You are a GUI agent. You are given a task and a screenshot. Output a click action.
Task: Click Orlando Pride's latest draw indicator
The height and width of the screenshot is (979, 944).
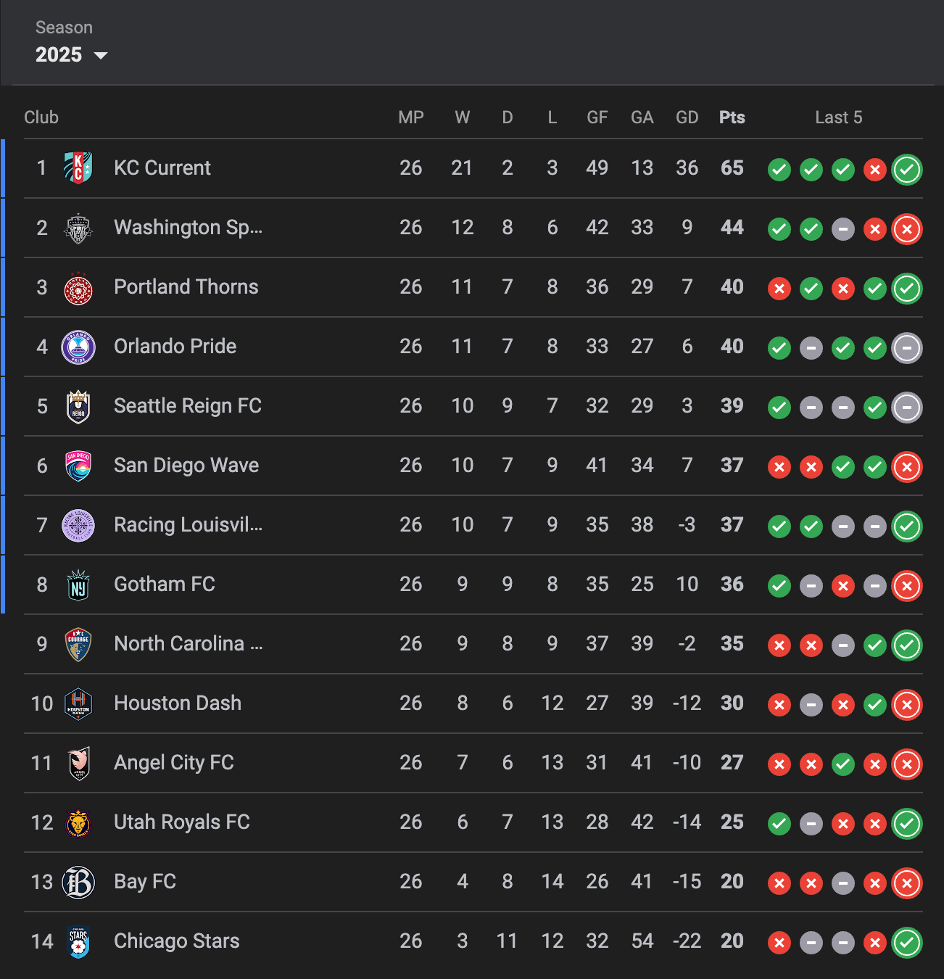pyautogui.click(x=907, y=348)
